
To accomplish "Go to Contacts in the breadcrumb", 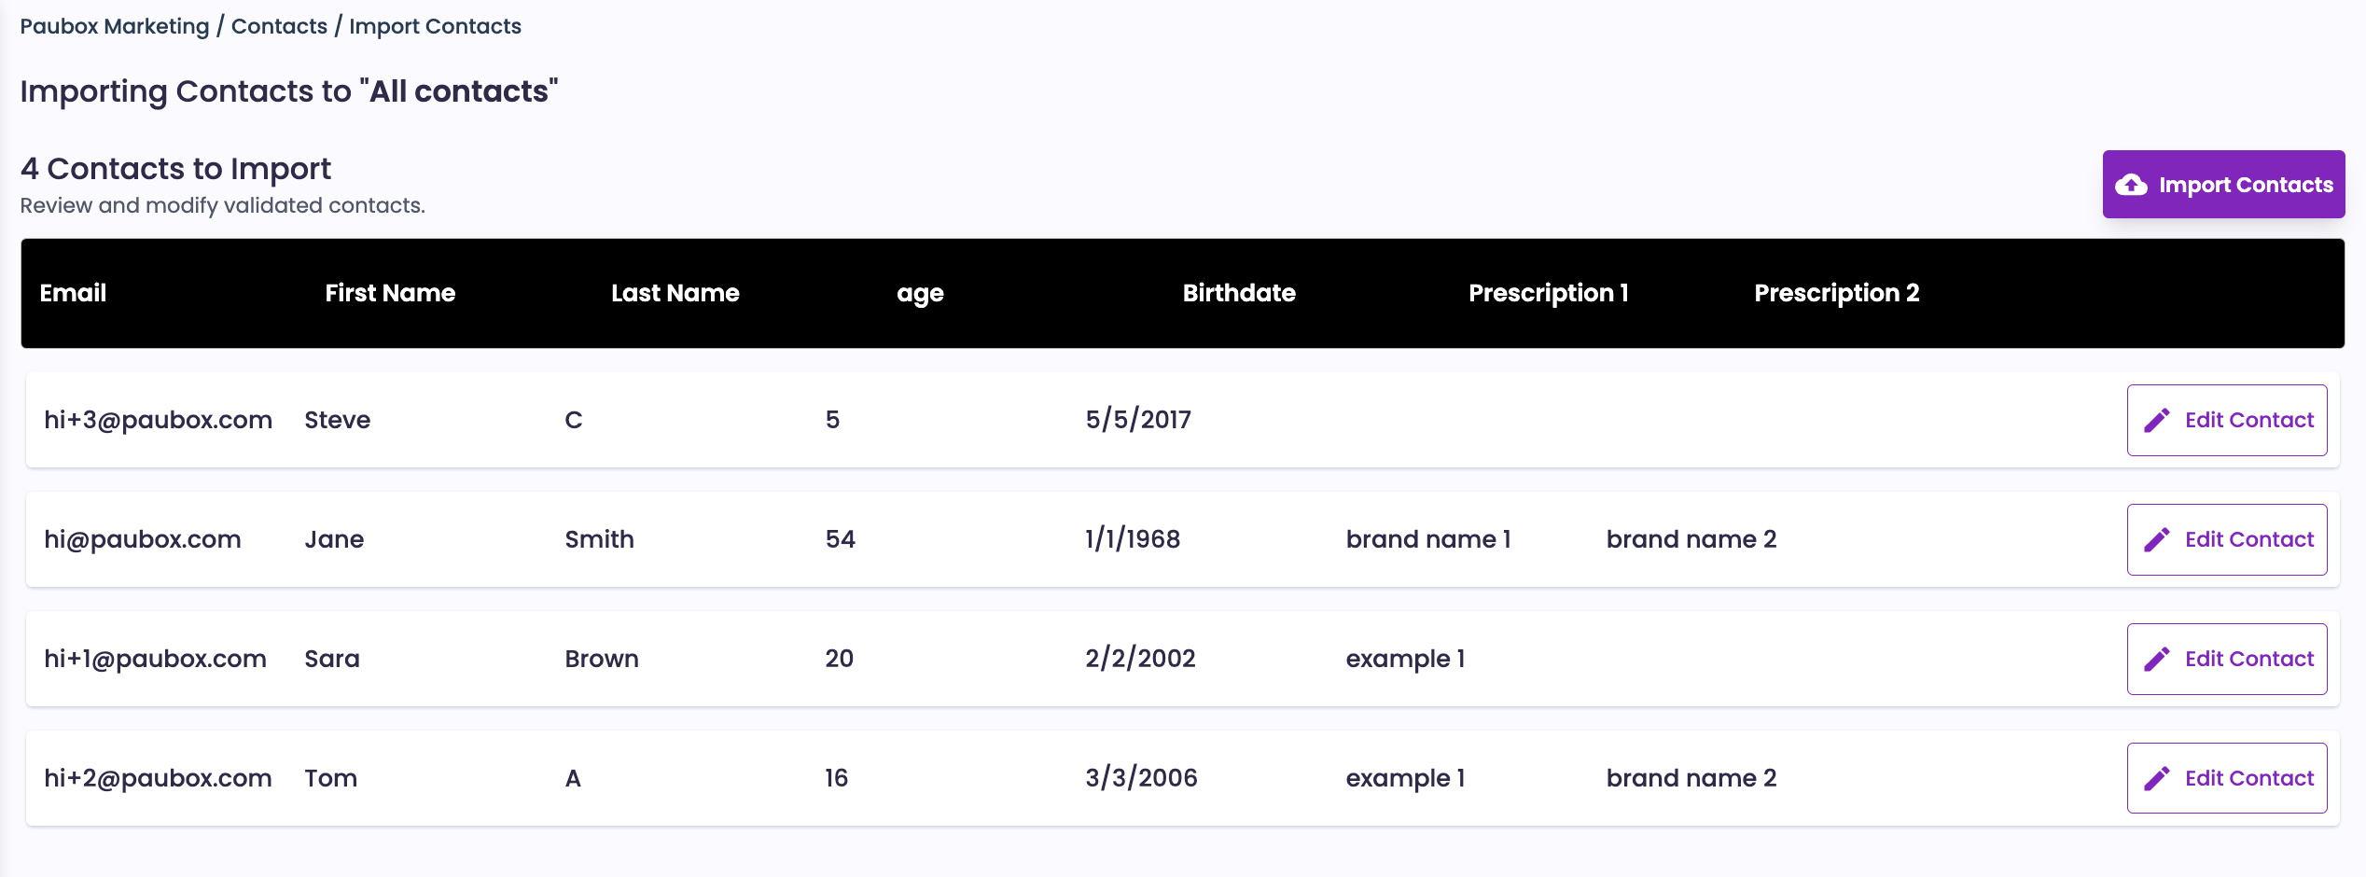I will (279, 26).
